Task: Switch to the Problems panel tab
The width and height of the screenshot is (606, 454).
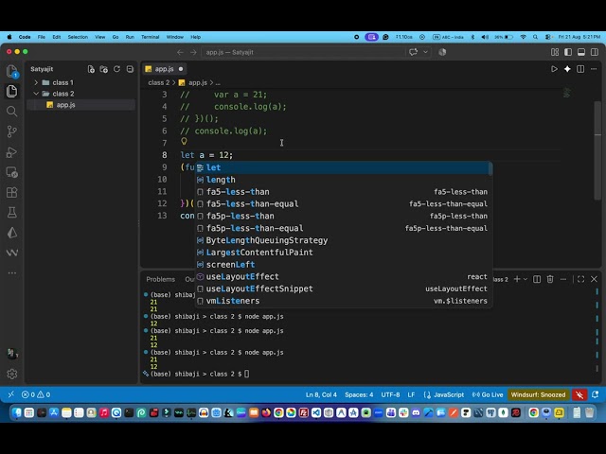Action: (160, 279)
